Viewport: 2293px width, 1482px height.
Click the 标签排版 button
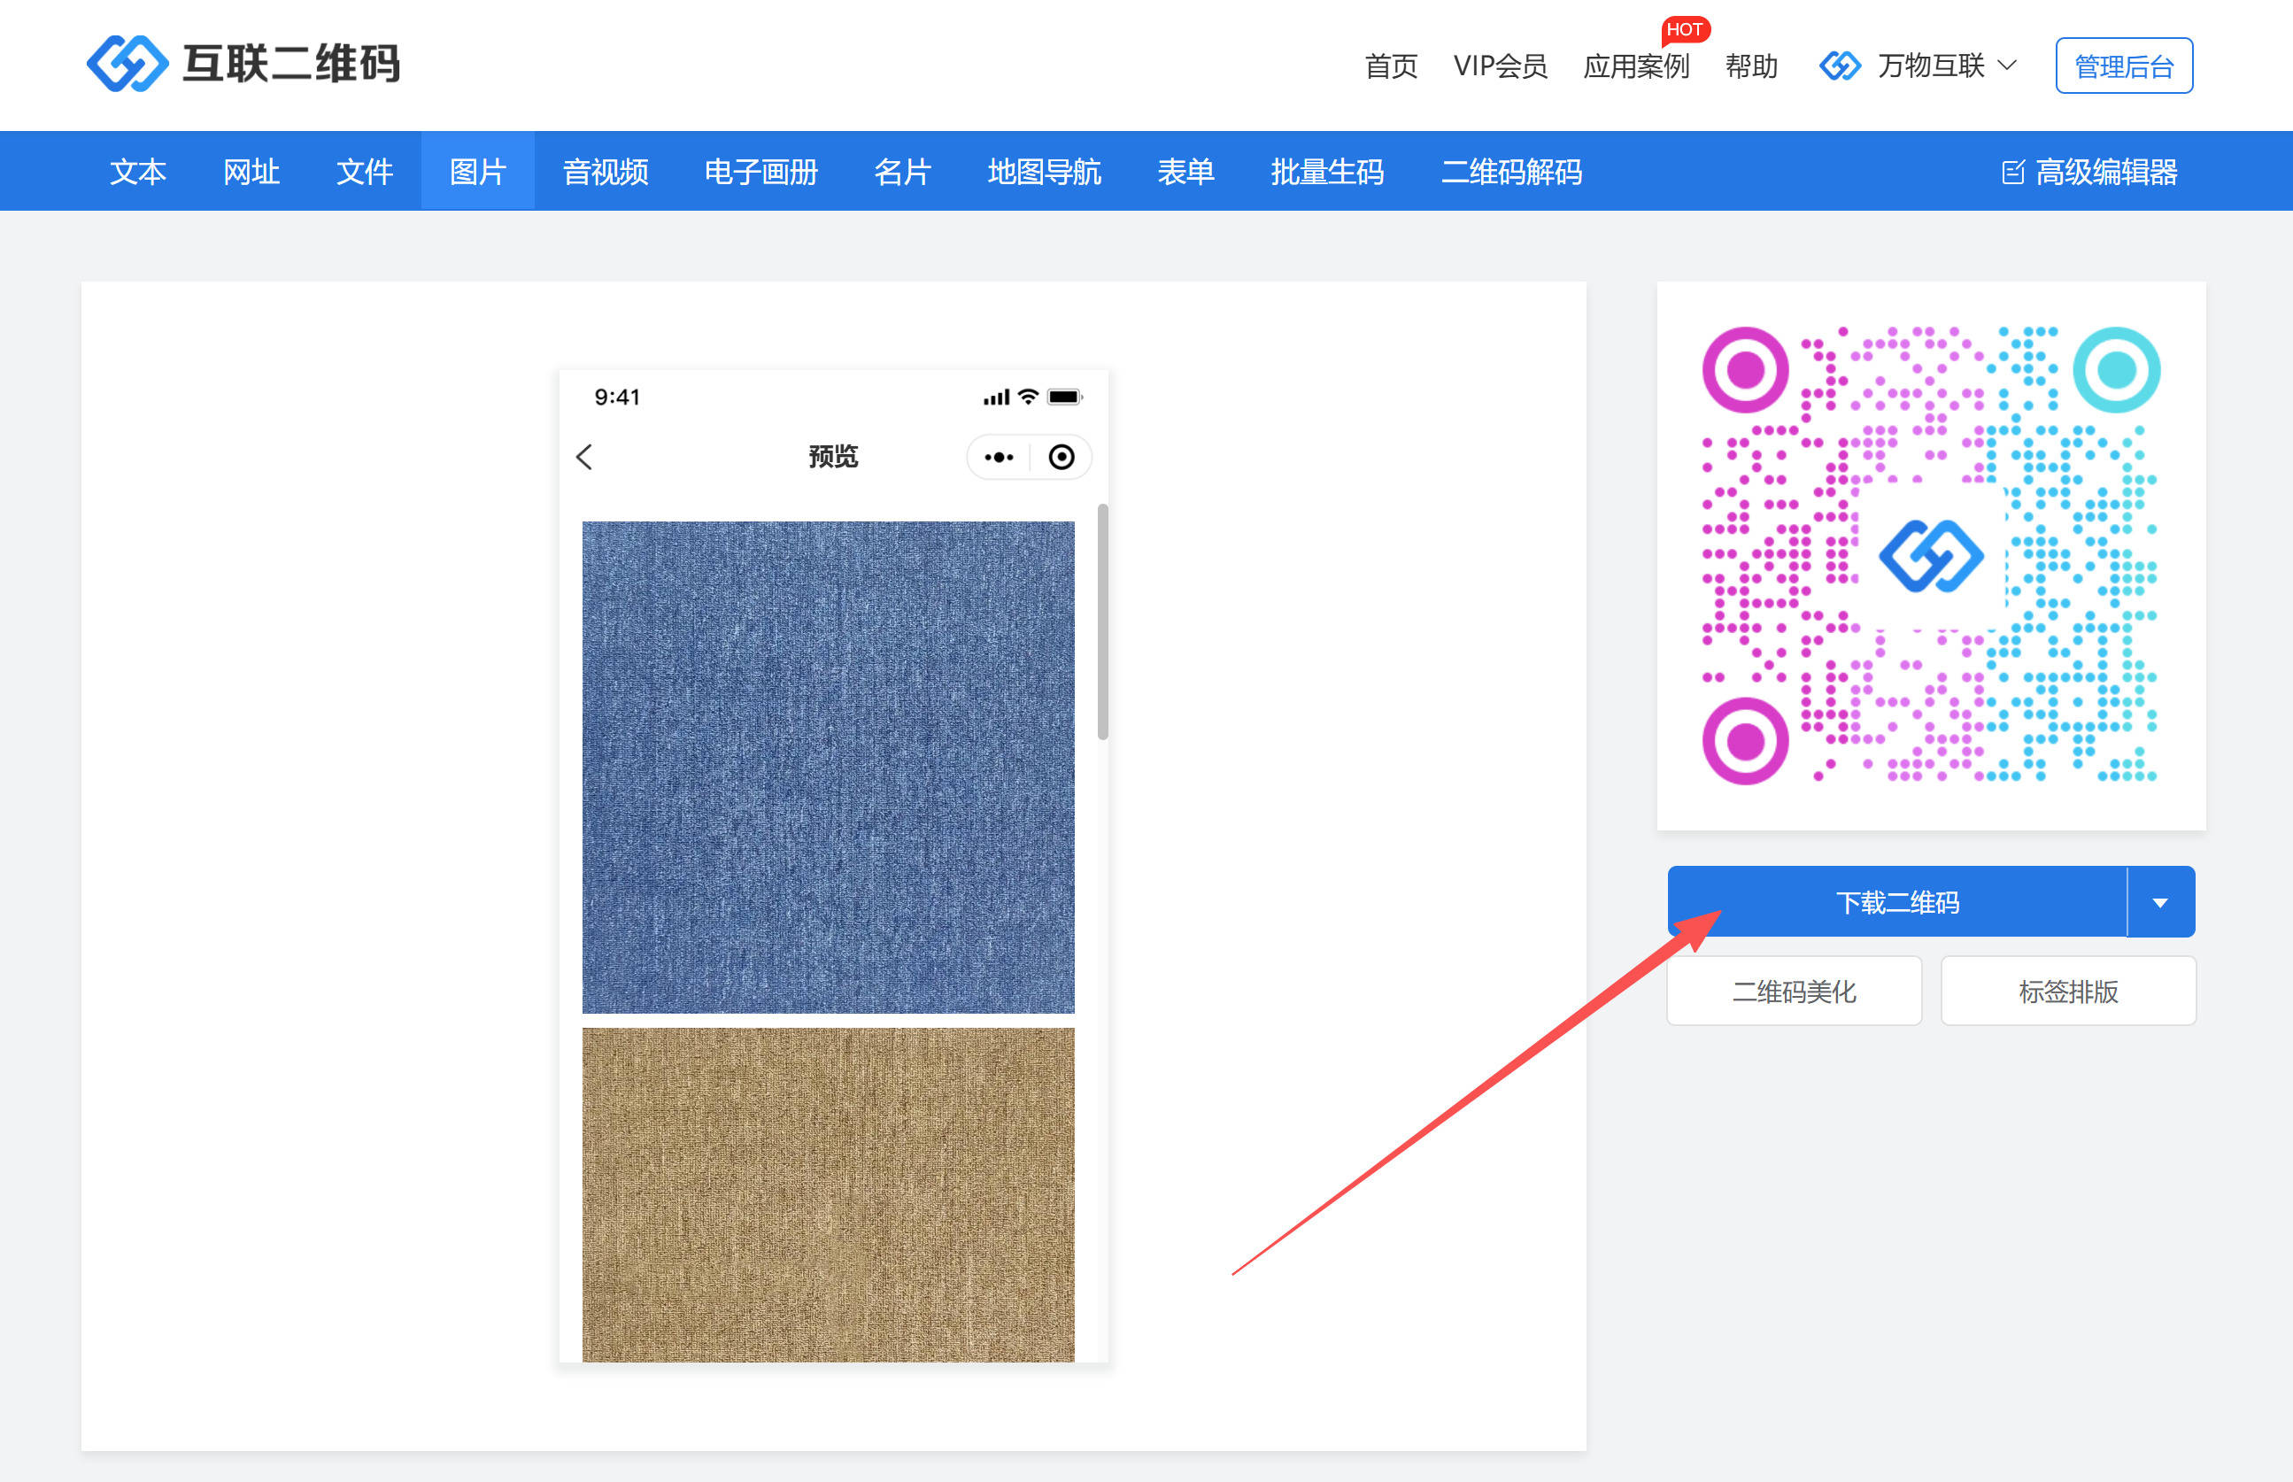pyautogui.click(x=2068, y=992)
